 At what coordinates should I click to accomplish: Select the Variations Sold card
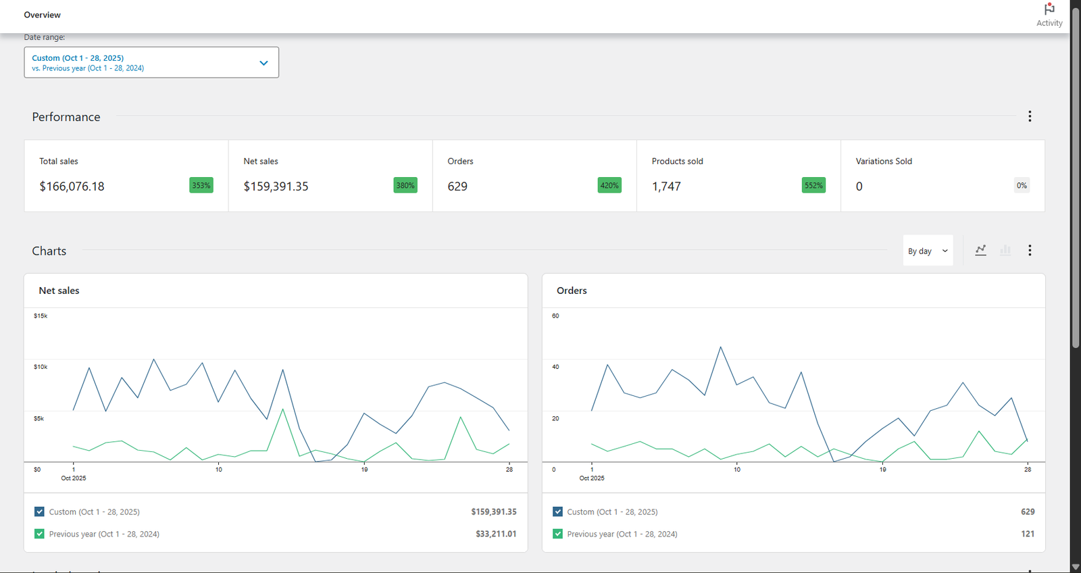pyautogui.click(x=942, y=176)
